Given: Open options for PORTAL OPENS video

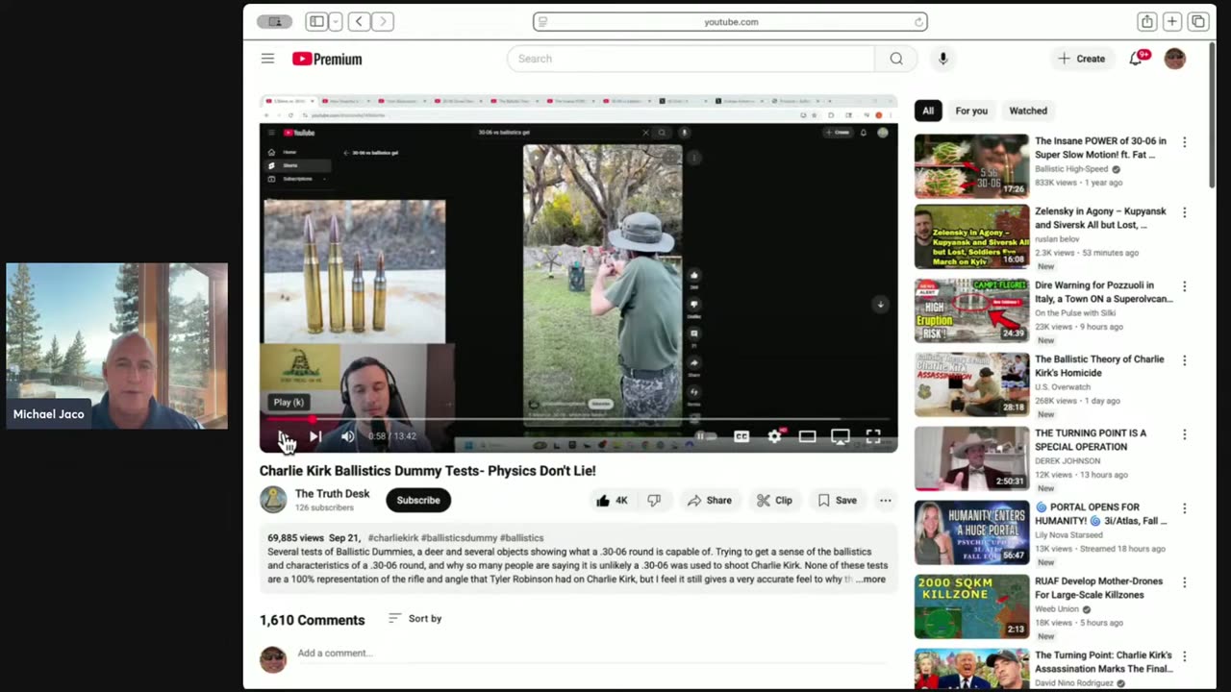Looking at the screenshot, I should 1184,508.
